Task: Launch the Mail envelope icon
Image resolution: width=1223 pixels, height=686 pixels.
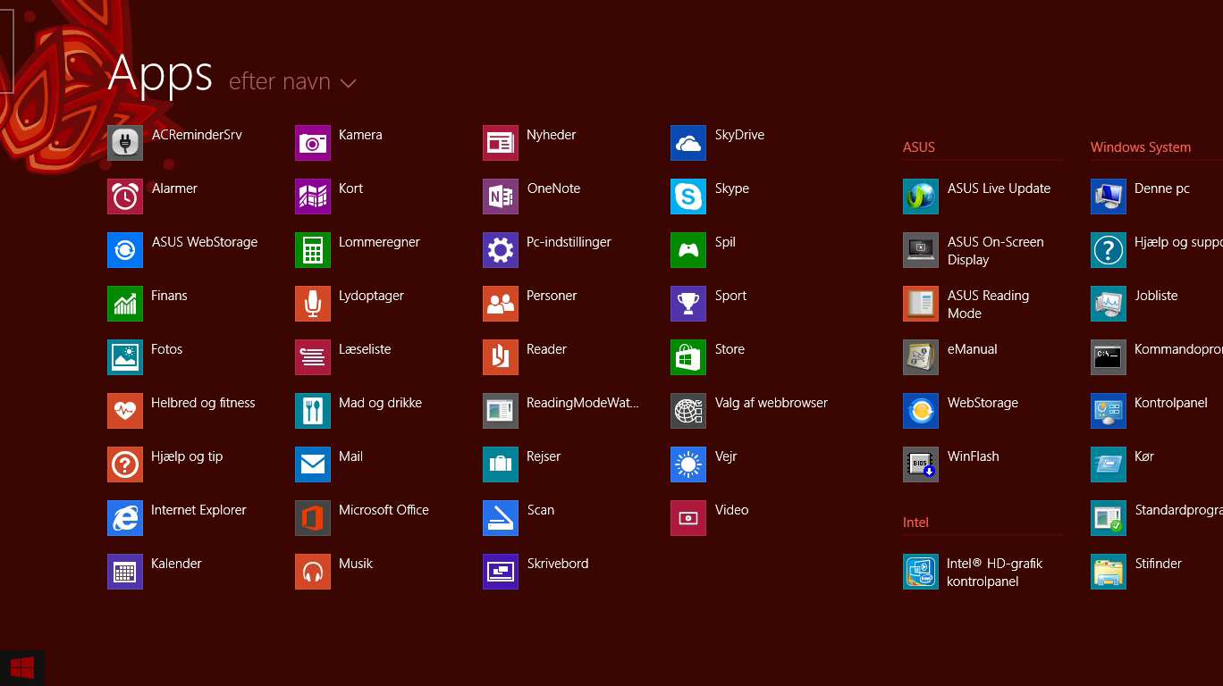Action: click(x=313, y=464)
